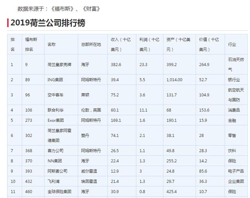Viewport: 250px width, 198px height.
Task: Select the ING集团 company name
Action: point(55,80)
